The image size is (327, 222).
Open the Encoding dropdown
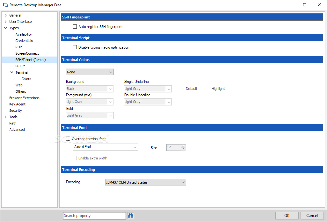146,182
